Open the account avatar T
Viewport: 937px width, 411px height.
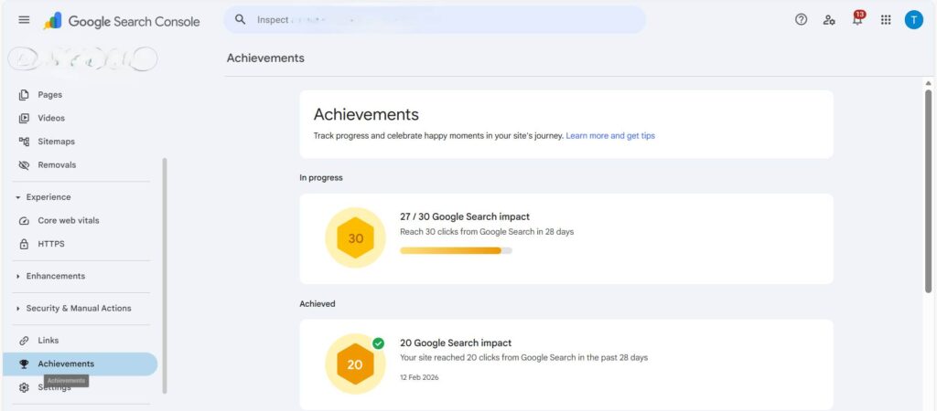(x=914, y=20)
